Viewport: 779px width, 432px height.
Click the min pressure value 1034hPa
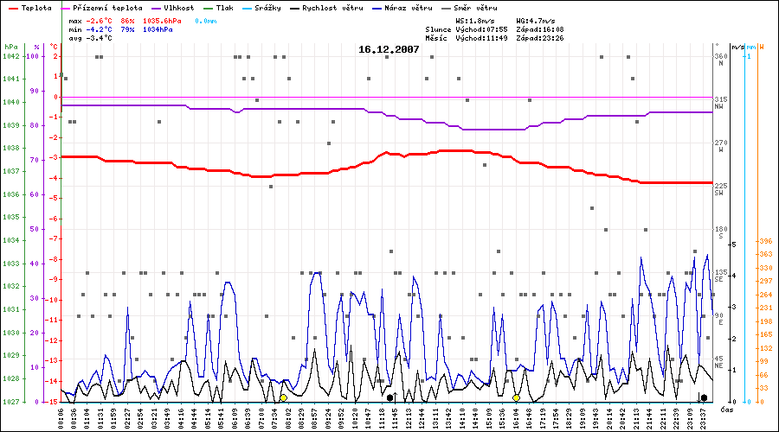[x=158, y=29]
